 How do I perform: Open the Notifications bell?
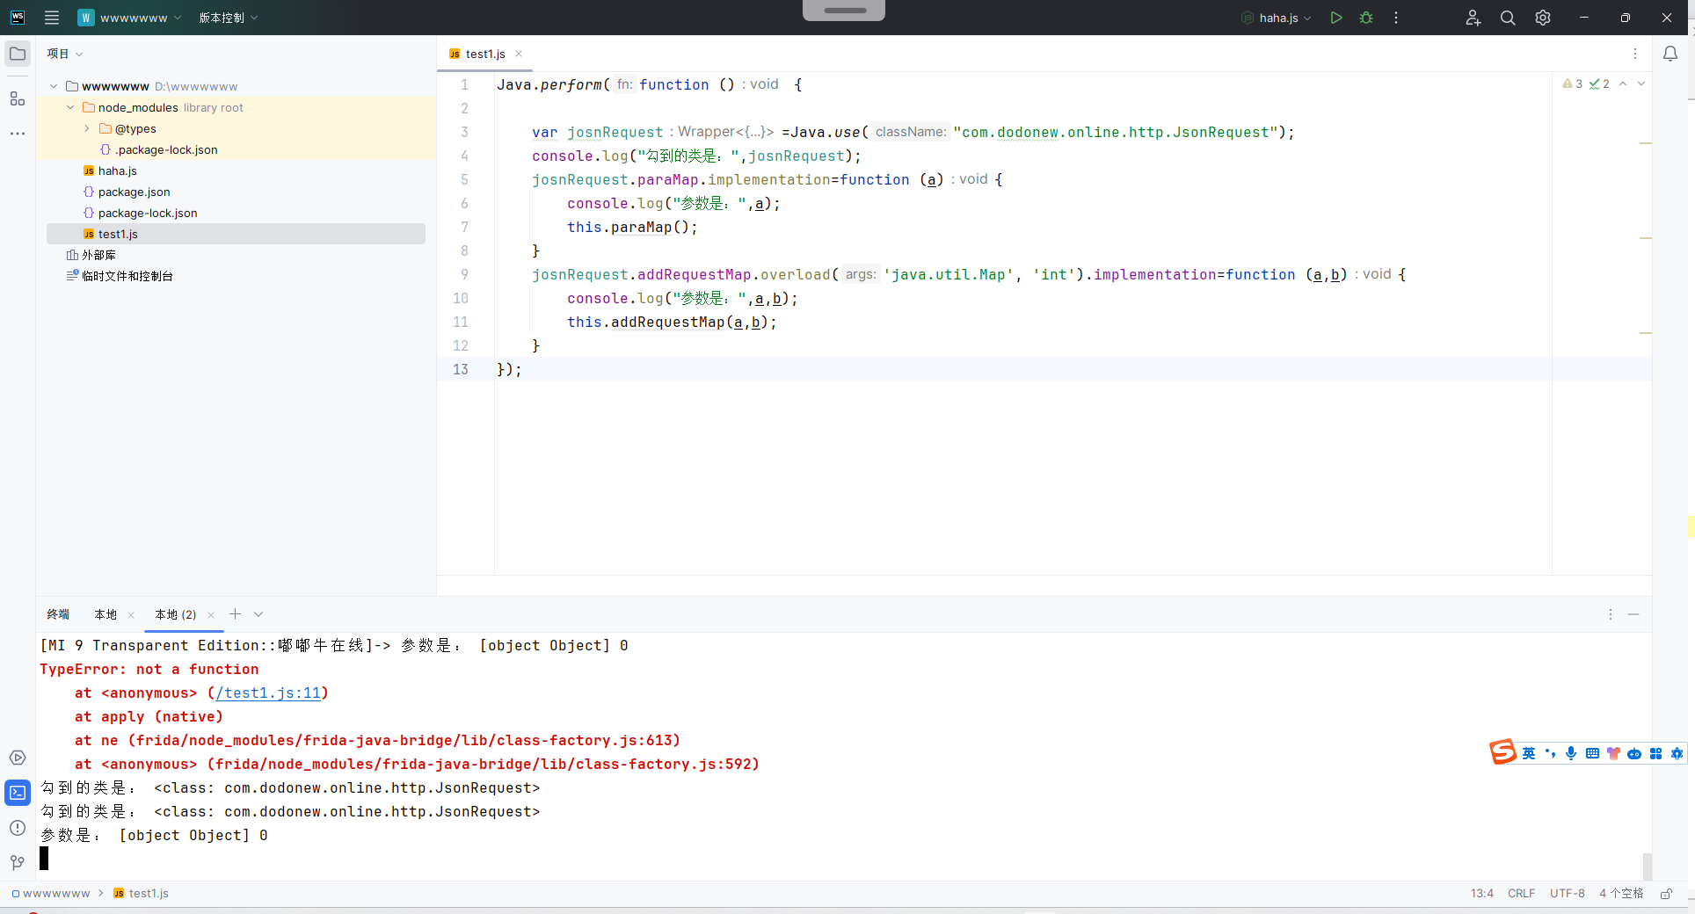point(1670,54)
